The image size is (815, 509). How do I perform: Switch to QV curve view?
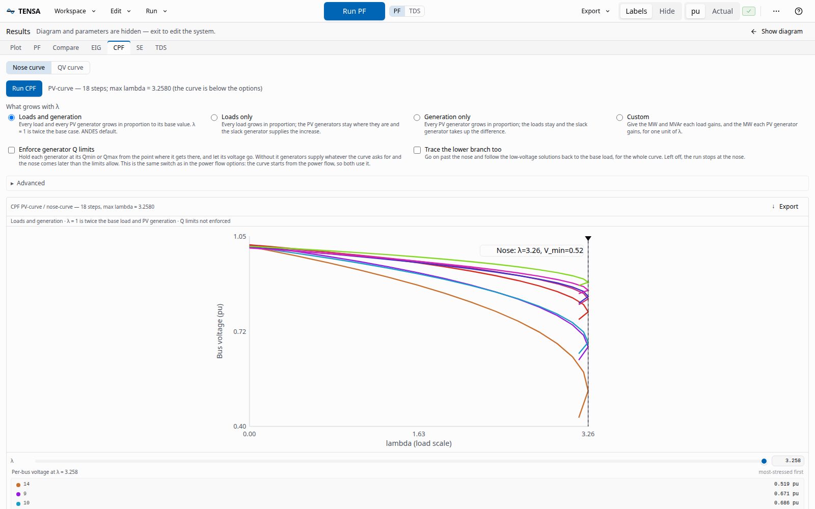70,68
